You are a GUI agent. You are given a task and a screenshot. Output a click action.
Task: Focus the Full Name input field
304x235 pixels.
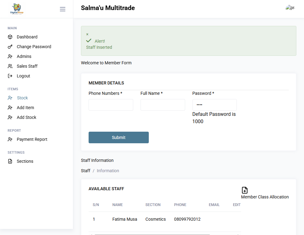point(163,105)
